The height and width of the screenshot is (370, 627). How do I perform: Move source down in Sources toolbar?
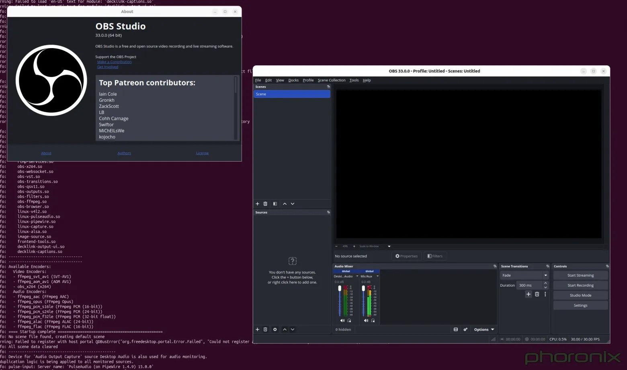pos(293,330)
